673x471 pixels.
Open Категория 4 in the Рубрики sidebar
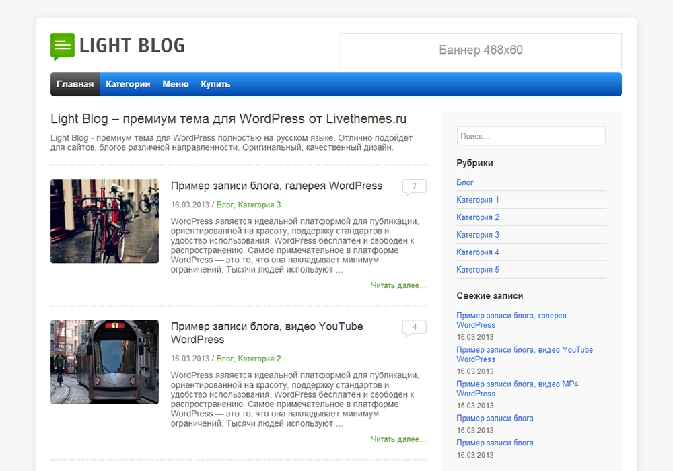478,252
